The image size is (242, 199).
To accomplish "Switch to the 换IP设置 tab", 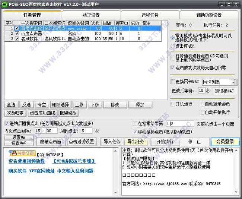I will point(91,15).
